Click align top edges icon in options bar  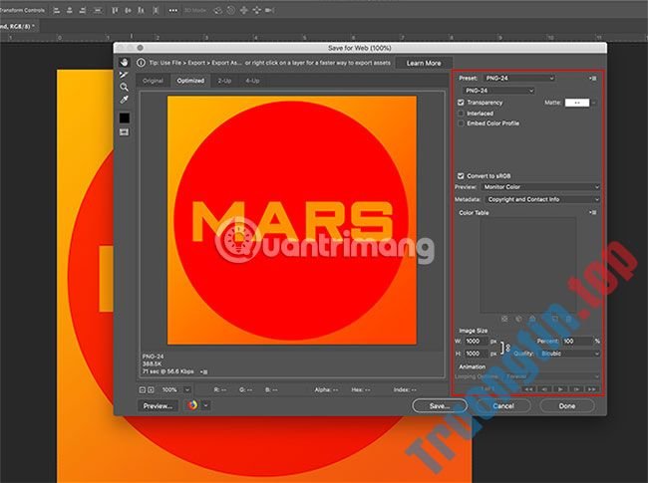[115, 10]
